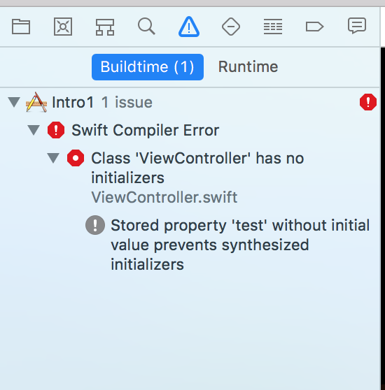Collapse the Intro1 project disclosure triangle
Viewport: 385px width, 390px height.
tap(14, 102)
